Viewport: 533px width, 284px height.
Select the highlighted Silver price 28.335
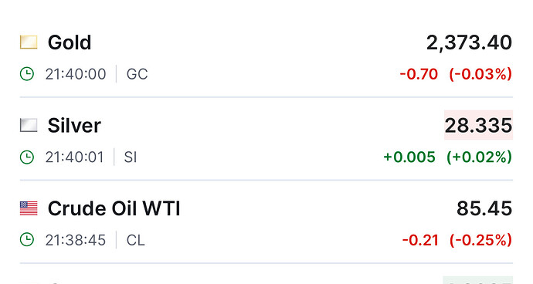tap(478, 125)
